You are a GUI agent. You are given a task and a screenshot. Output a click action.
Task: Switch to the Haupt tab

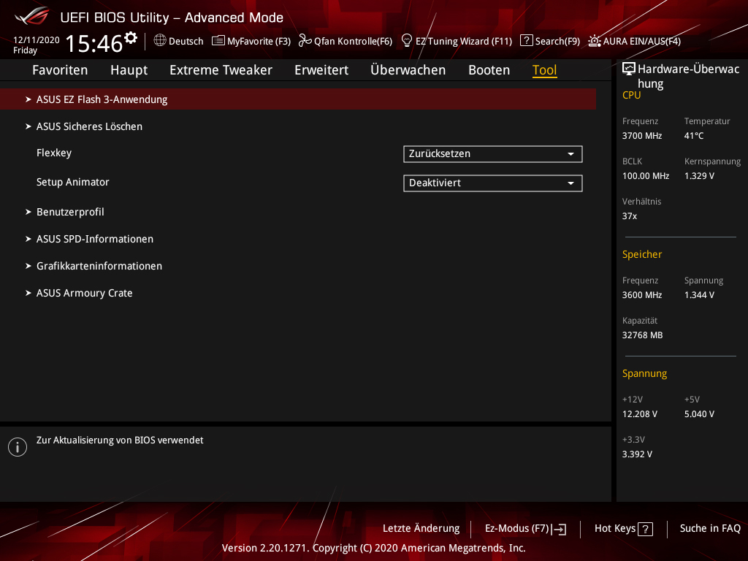coord(129,69)
